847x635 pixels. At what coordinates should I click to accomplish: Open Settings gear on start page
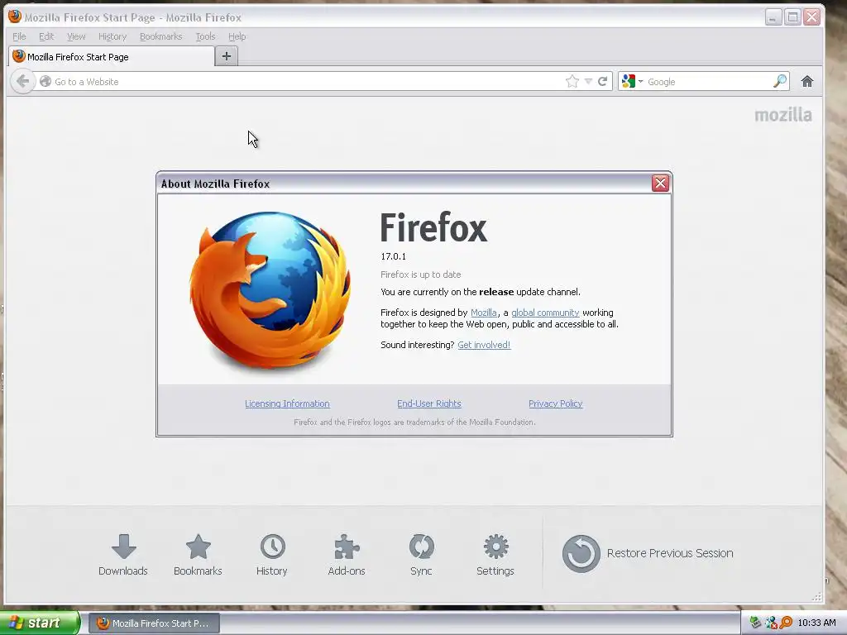tap(495, 555)
